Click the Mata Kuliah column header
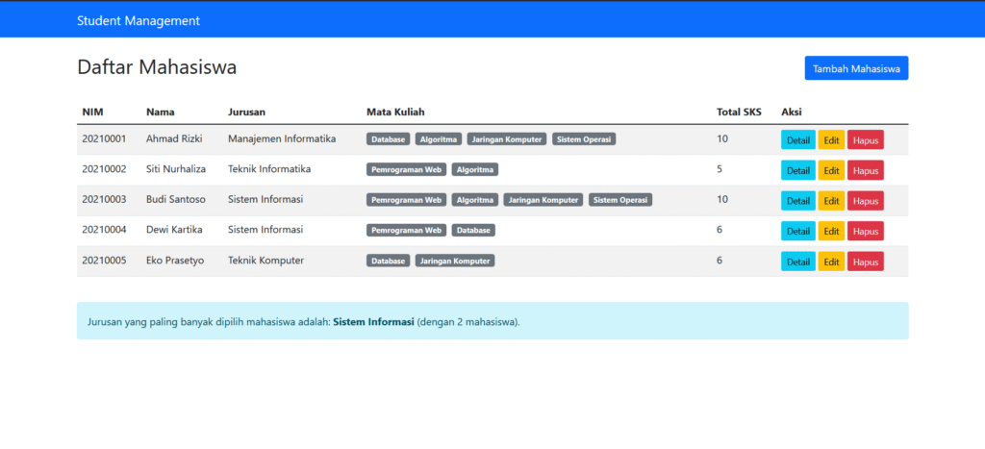The height and width of the screenshot is (449, 985). pos(395,112)
